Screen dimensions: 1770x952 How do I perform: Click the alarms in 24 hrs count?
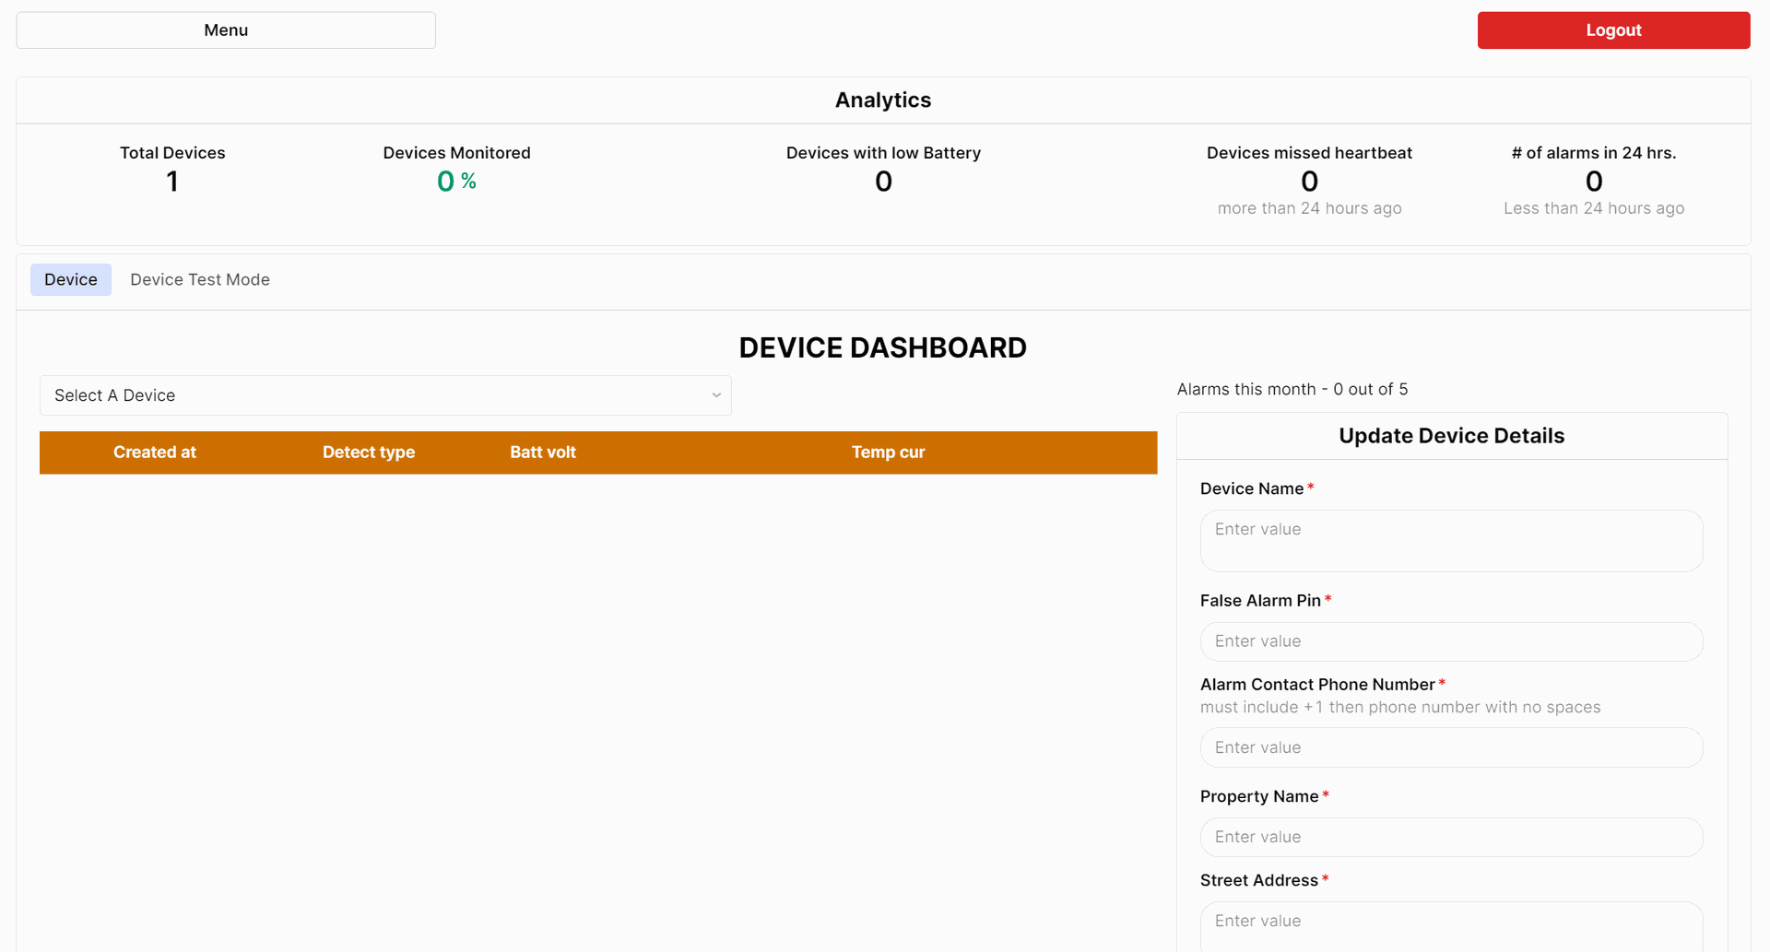[x=1594, y=182]
